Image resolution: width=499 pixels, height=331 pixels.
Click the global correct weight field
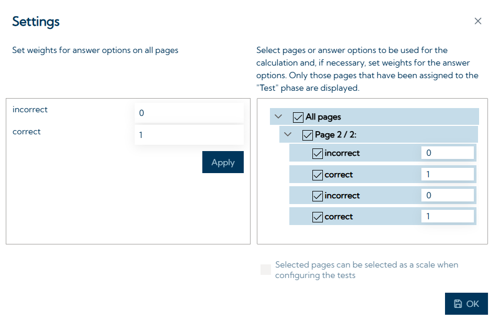(189, 135)
